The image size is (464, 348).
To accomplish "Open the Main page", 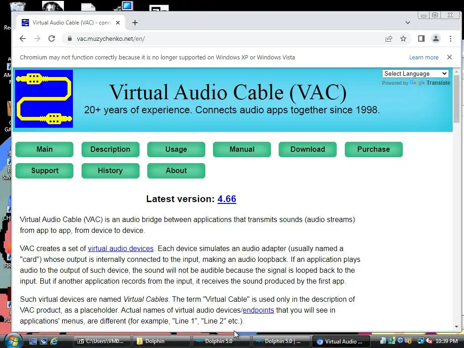I will 44,149.
